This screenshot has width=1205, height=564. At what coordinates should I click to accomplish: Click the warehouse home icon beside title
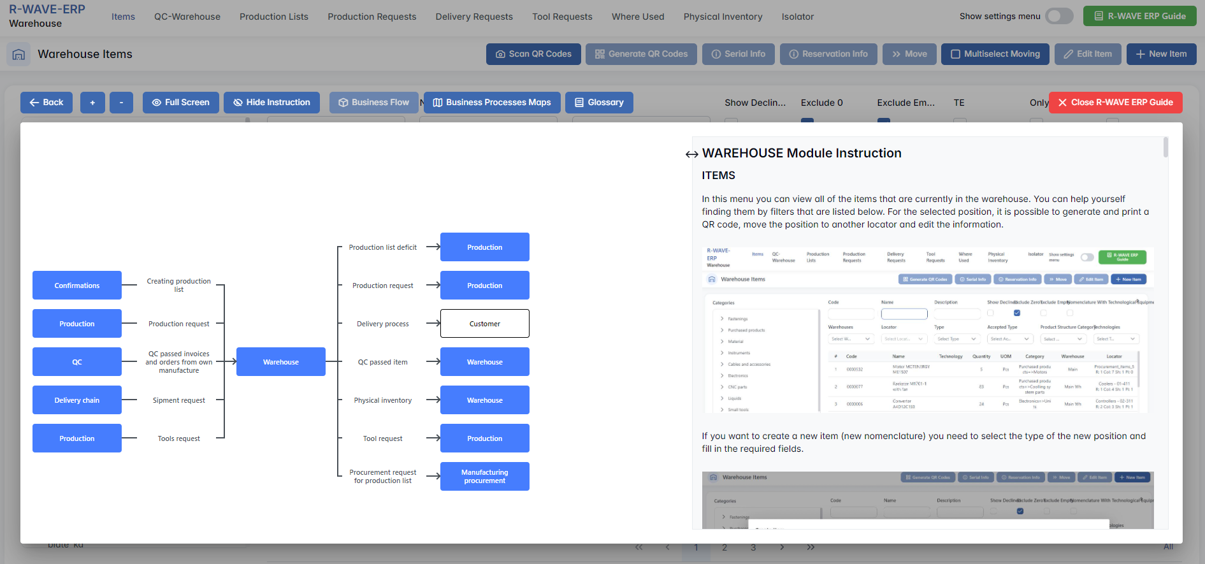tap(18, 54)
